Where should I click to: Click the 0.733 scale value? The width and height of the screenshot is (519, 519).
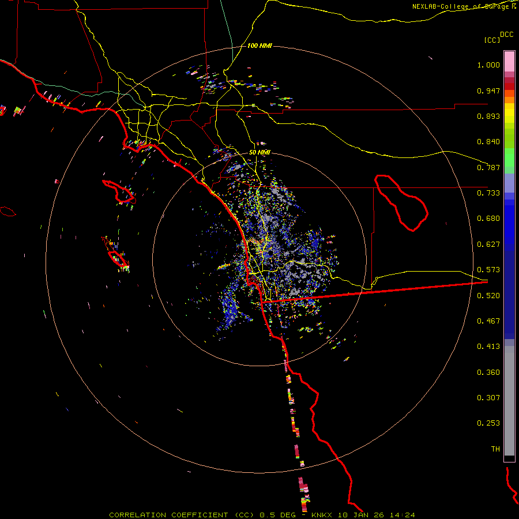tap(488, 193)
